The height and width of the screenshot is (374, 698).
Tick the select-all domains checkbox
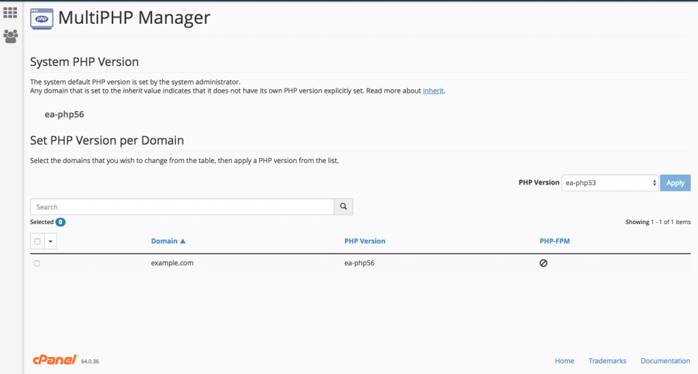(37, 241)
